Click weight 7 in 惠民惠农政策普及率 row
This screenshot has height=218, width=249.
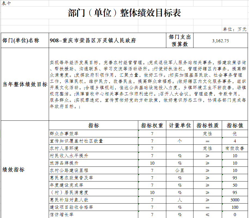point(152,178)
